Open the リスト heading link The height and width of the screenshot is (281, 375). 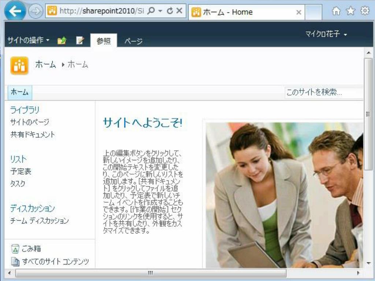[18, 159]
